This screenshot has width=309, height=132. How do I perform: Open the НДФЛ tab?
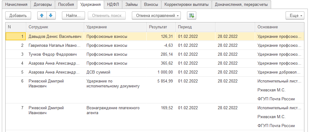(113, 5)
